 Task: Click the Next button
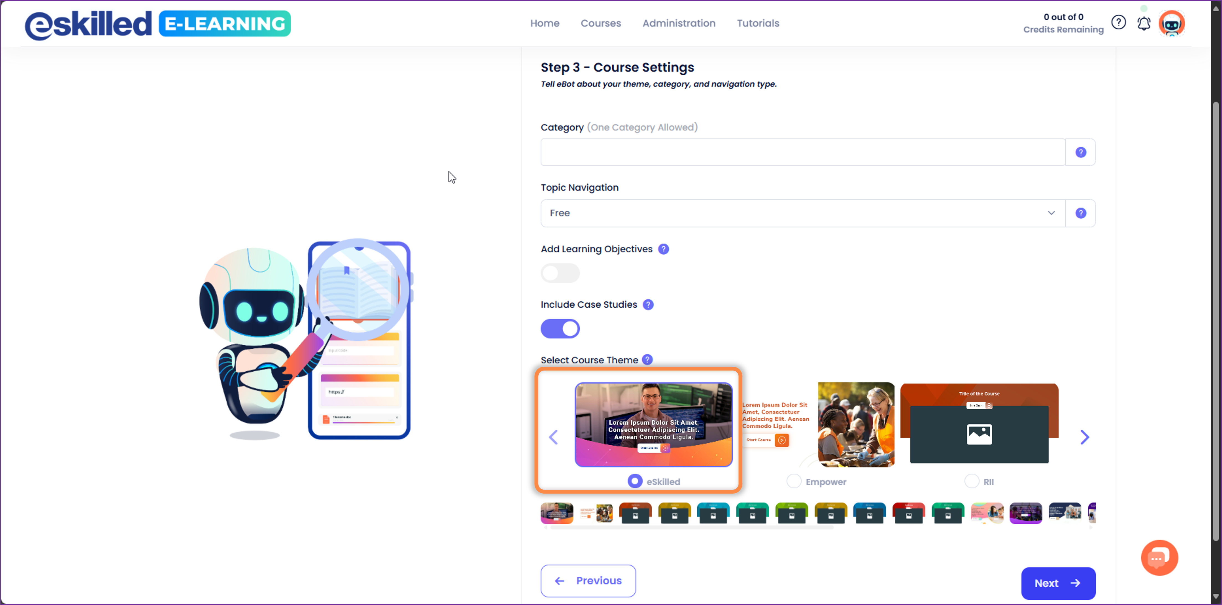[1058, 583]
